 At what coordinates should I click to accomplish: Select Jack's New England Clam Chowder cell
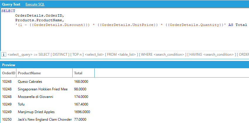45,120
